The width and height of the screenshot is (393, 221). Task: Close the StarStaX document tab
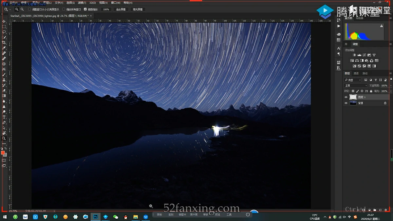pyautogui.click(x=91, y=15)
